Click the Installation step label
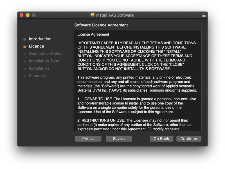 pos(39,68)
